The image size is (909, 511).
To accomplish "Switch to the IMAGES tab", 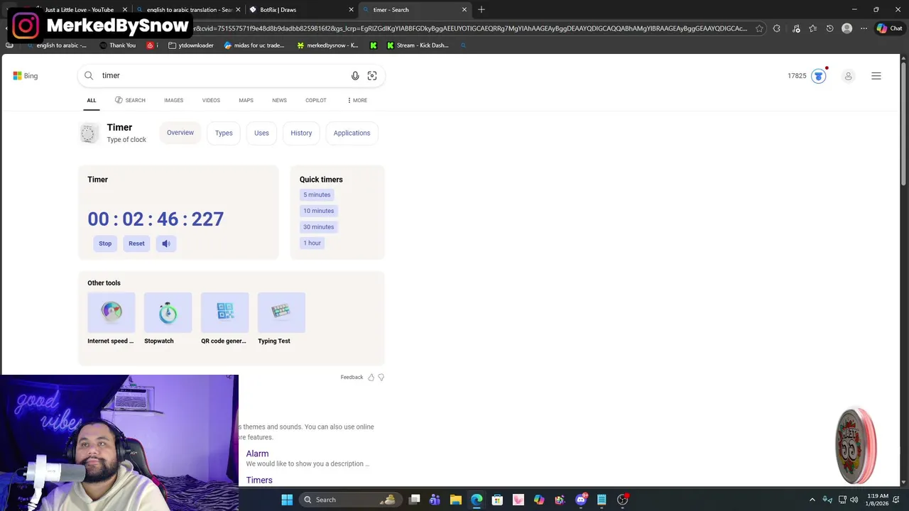I will pos(173,100).
